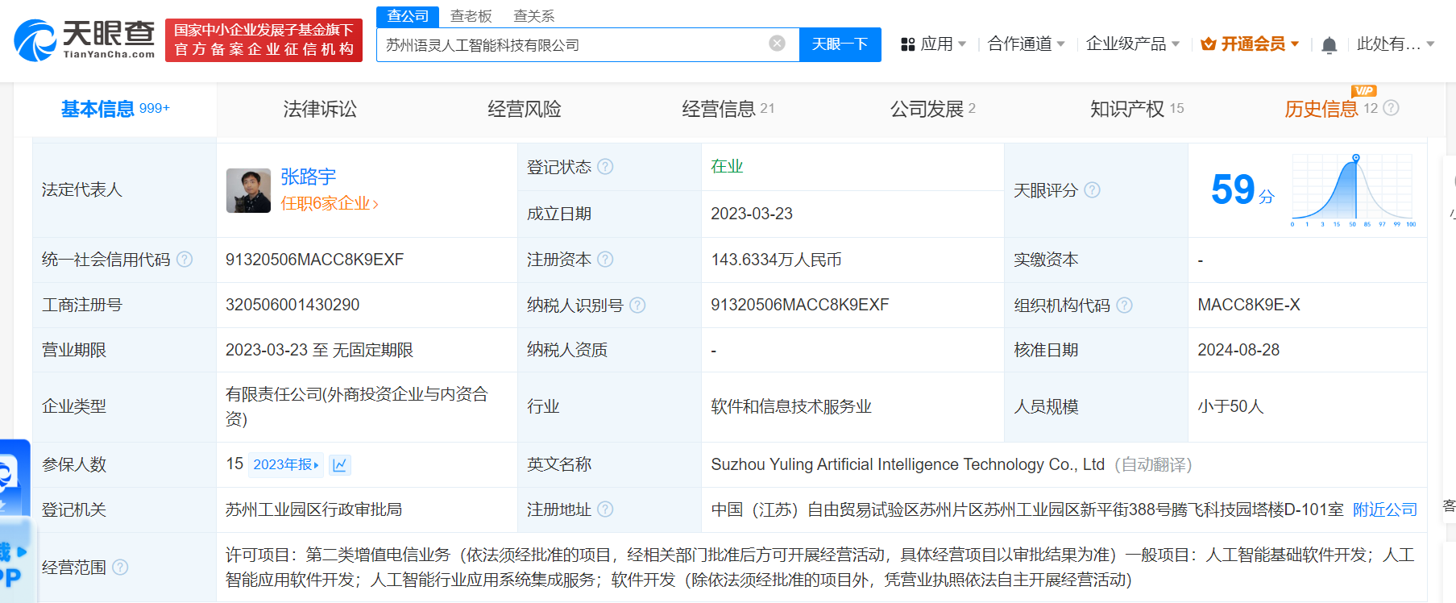Select the registration number 320506001430290

pos(292,306)
